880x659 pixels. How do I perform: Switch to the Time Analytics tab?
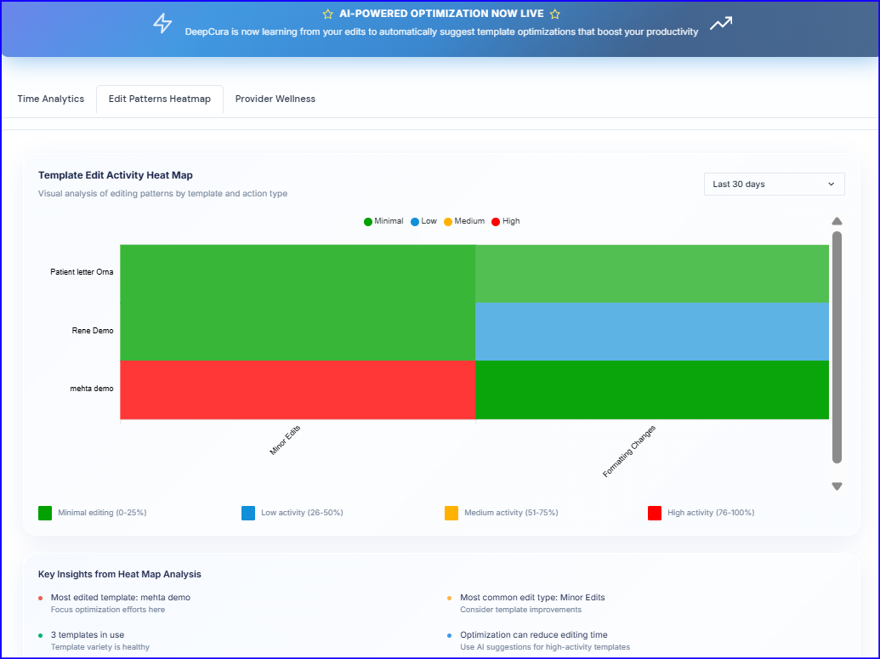coord(50,99)
